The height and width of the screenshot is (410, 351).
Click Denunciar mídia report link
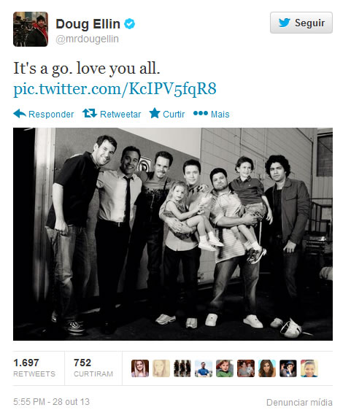[299, 402]
